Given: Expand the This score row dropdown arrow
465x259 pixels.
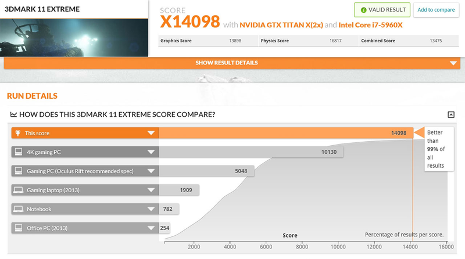Looking at the screenshot, I should click(x=151, y=133).
